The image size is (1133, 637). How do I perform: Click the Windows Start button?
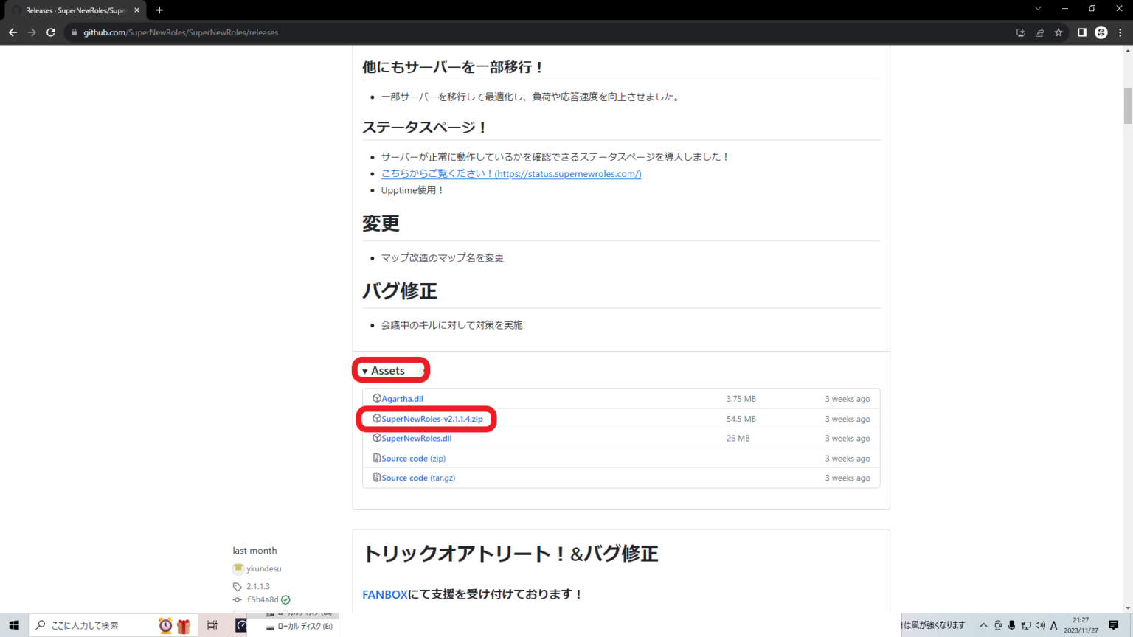(x=14, y=624)
